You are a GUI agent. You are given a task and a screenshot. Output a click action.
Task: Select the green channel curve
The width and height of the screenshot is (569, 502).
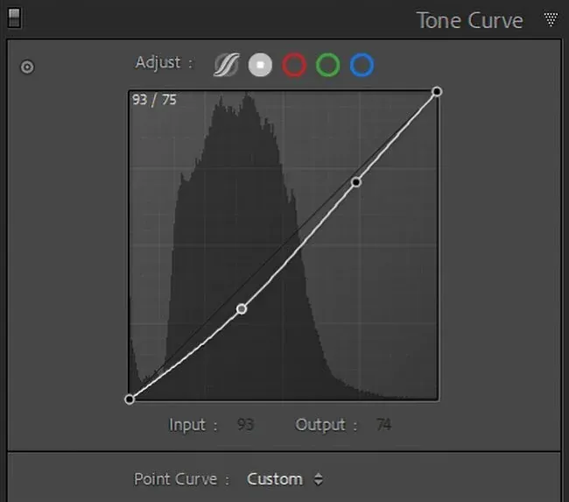327,65
